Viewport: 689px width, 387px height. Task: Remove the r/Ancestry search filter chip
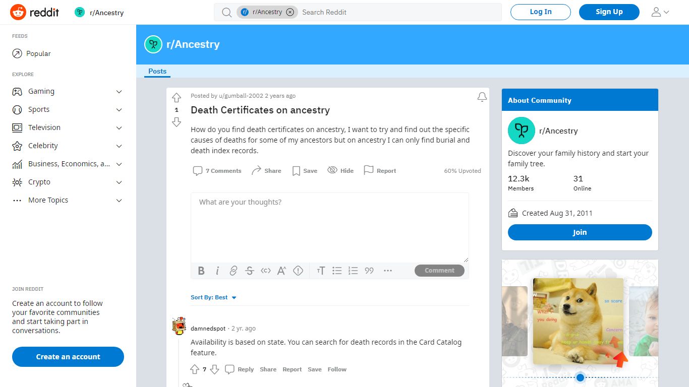[x=290, y=12]
